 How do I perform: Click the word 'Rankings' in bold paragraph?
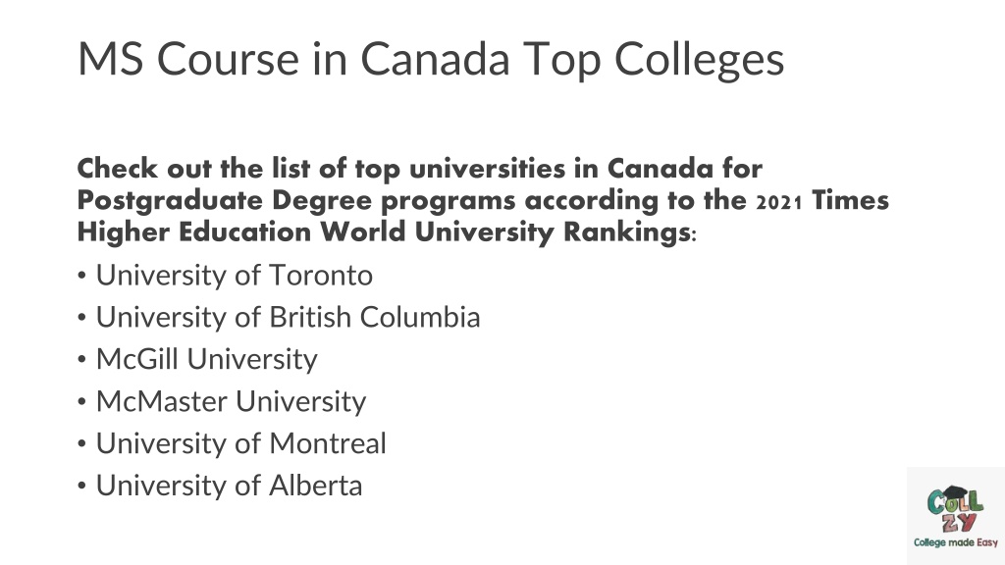[626, 231]
